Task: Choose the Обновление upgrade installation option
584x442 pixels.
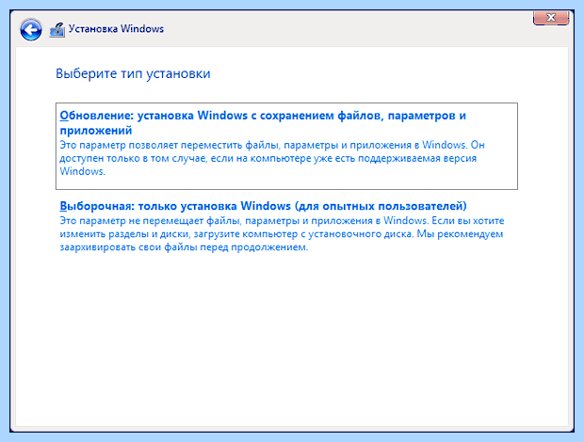Action: point(286,146)
